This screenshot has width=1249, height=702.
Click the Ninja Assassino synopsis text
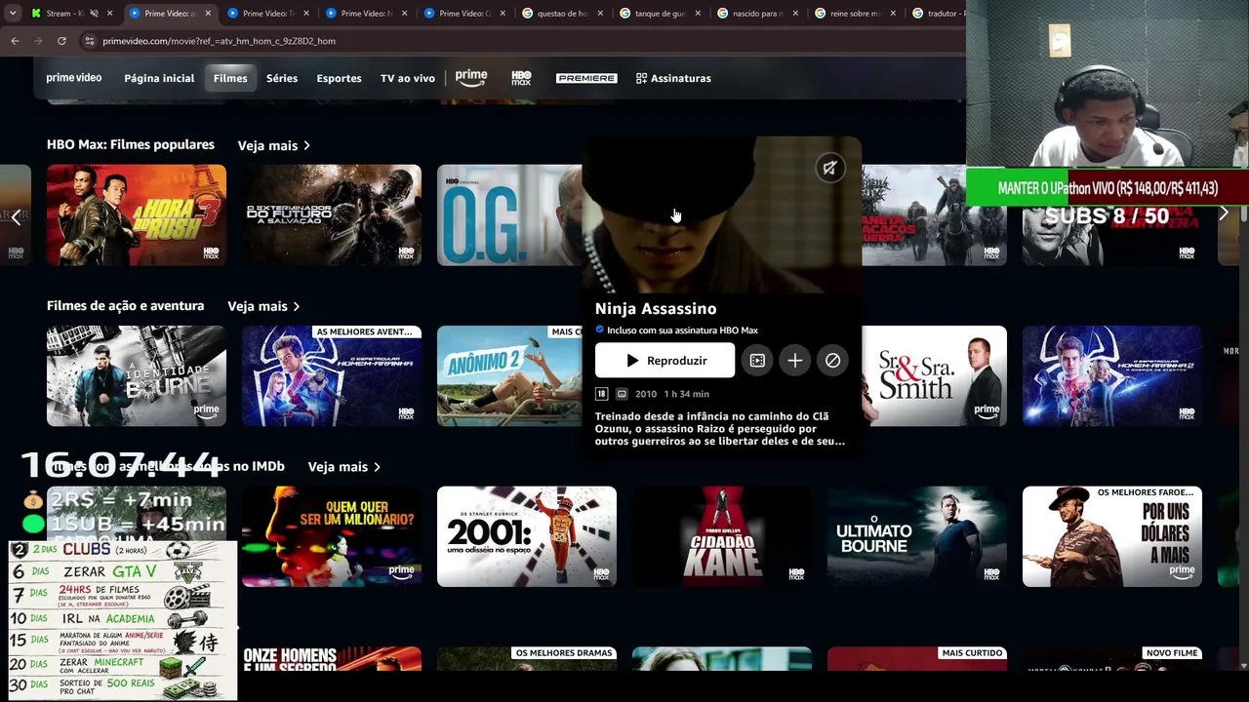coord(720,429)
